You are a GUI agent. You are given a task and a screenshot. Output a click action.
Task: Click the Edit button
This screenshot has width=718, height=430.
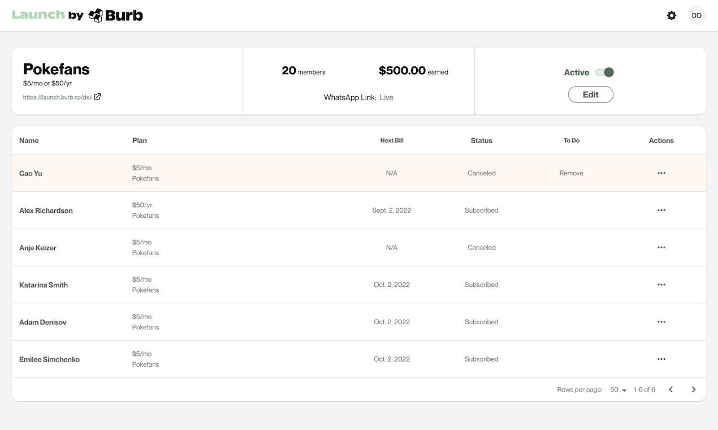tap(591, 94)
